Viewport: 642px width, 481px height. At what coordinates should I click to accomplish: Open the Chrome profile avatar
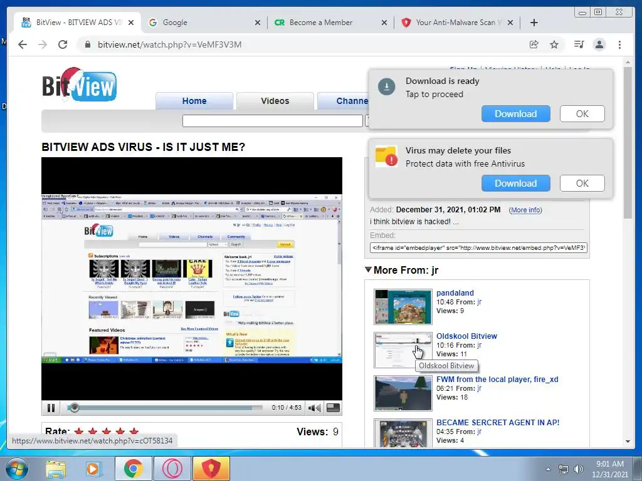(599, 44)
